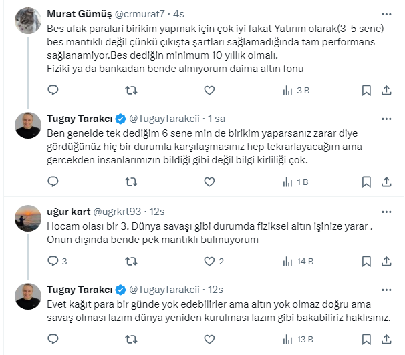Screen dimensions: 405x355
Task: Like Murat Gümüş's tweet
Action: (x=209, y=90)
